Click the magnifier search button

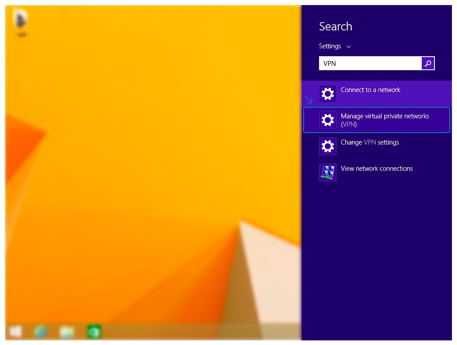point(428,63)
